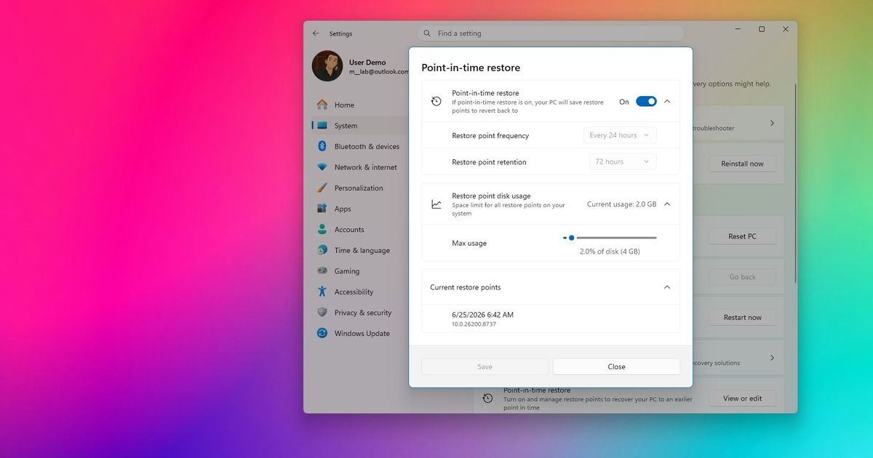The width and height of the screenshot is (873, 458).
Task: Click the System monitor icon
Action: point(322,126)
